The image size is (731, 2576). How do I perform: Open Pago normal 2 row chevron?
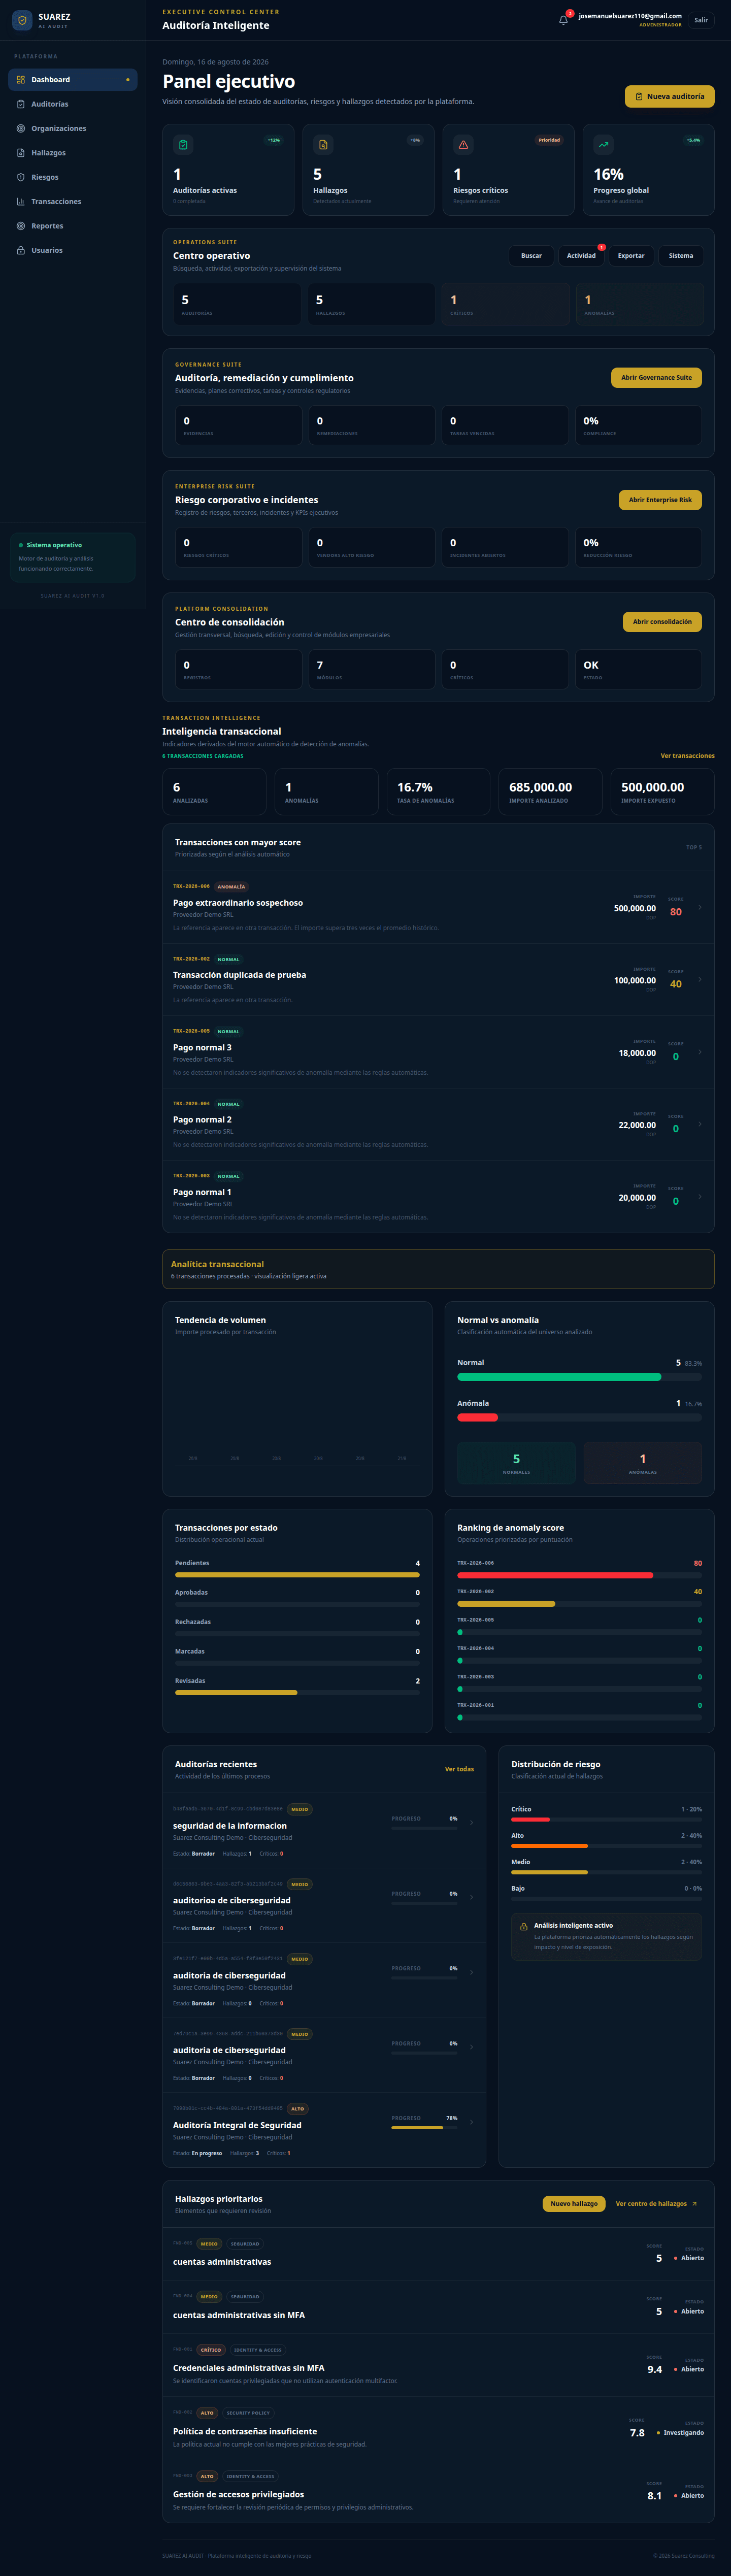700,1124
